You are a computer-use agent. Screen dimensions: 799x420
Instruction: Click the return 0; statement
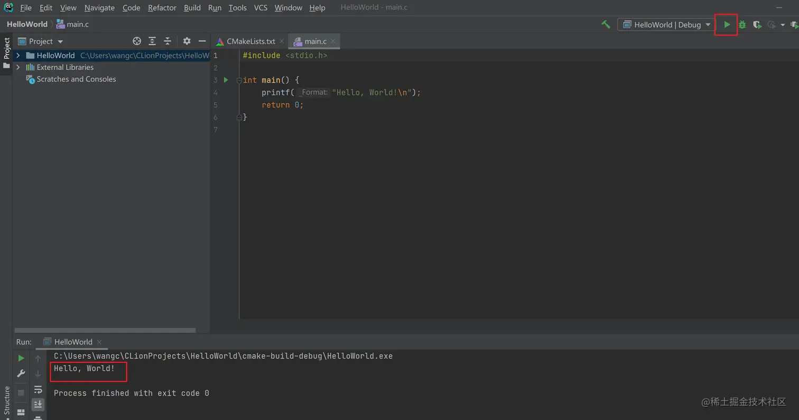point(282,105)
